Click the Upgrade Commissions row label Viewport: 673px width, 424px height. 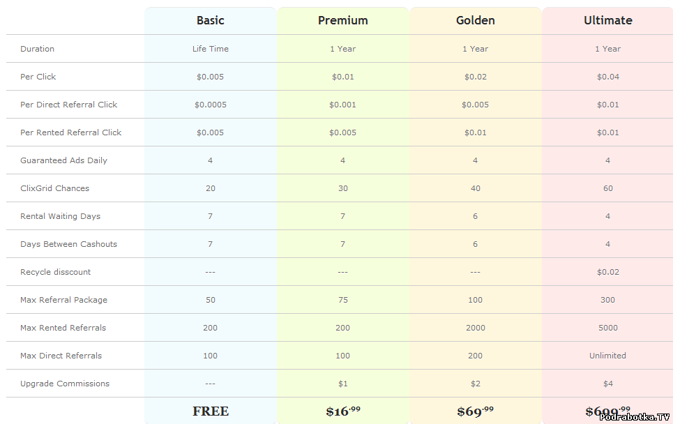click(65, 384)
